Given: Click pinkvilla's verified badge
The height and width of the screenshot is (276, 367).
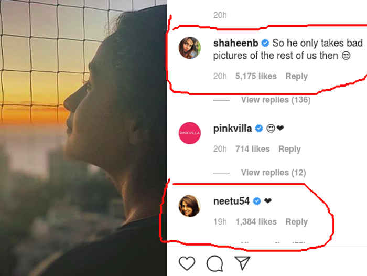Looking at the screenshot, I should click(x=258, y=129).
